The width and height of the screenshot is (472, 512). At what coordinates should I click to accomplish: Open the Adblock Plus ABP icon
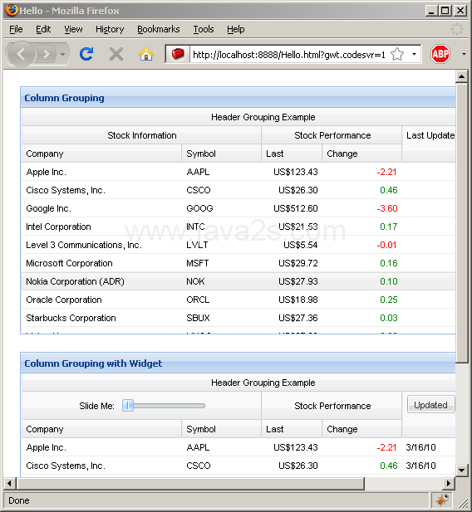click(x=440, y=54)
